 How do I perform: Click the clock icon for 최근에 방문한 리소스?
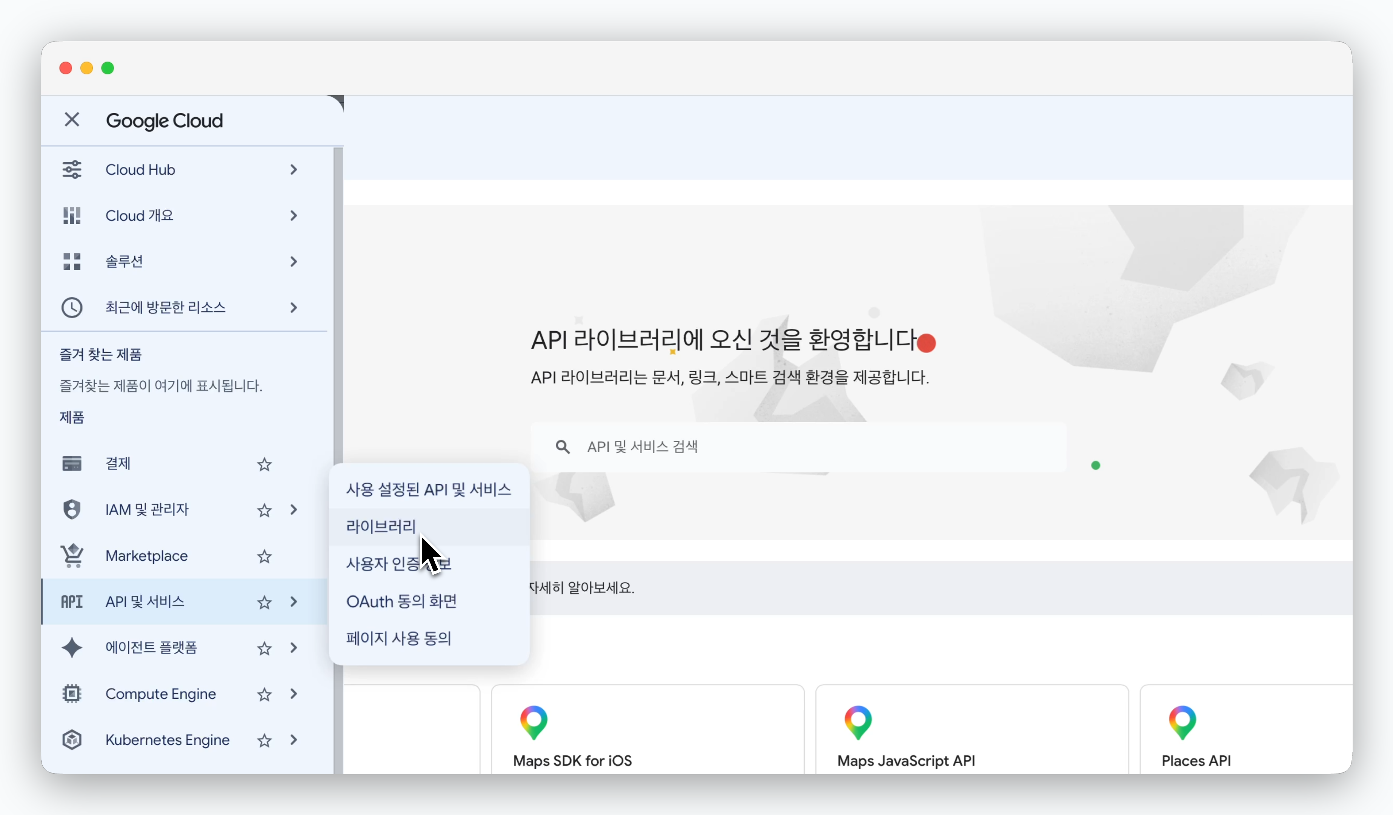(x=72, y=308)
